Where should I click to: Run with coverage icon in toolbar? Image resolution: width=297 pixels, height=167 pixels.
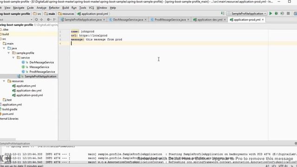282,13
